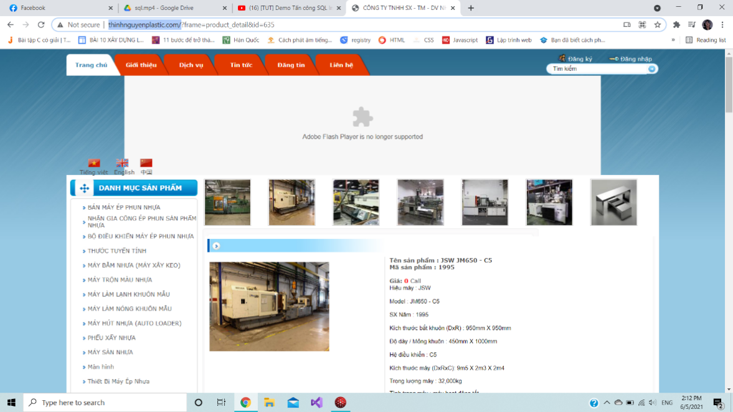Open the Dịch vụ navigation tab
This screenshot has height=412, width=733.
pyautogui.click(x=191, y=65)
